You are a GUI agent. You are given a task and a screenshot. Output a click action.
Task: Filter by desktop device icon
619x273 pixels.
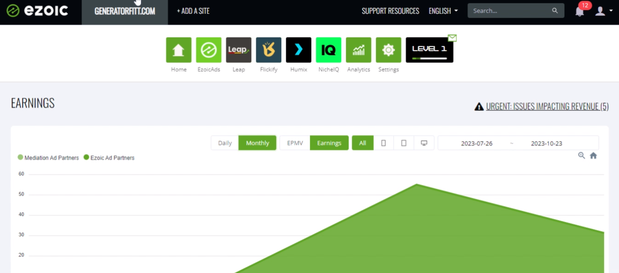tap(424, 143)
